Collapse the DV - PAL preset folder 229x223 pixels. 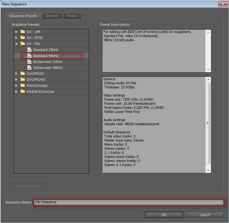pos(16,44)
